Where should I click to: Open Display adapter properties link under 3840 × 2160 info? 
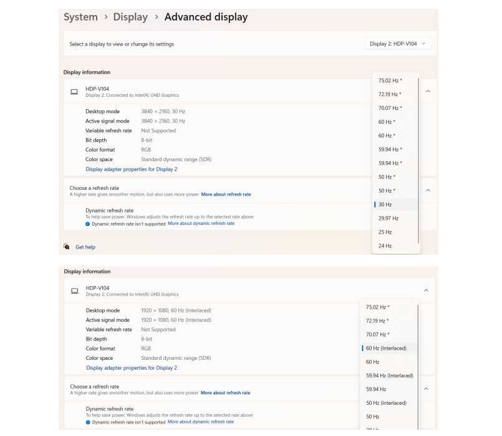pyautogui.click(x=131, y=169)
